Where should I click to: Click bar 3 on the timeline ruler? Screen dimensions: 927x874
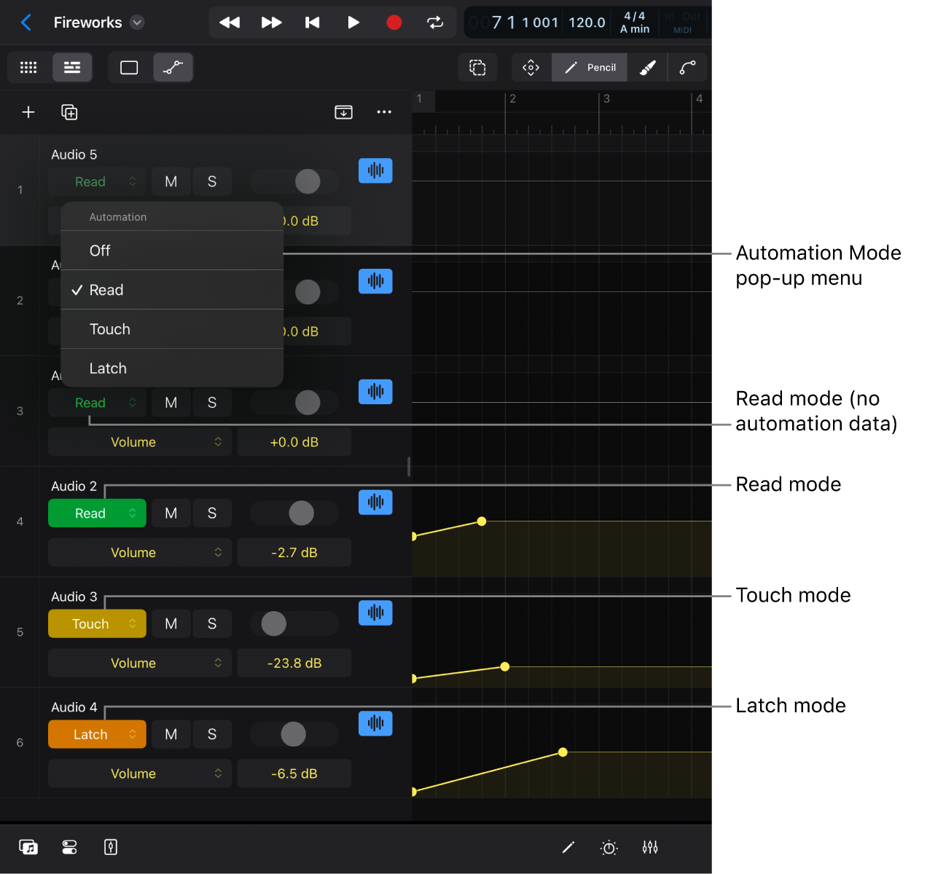(607, 100)
